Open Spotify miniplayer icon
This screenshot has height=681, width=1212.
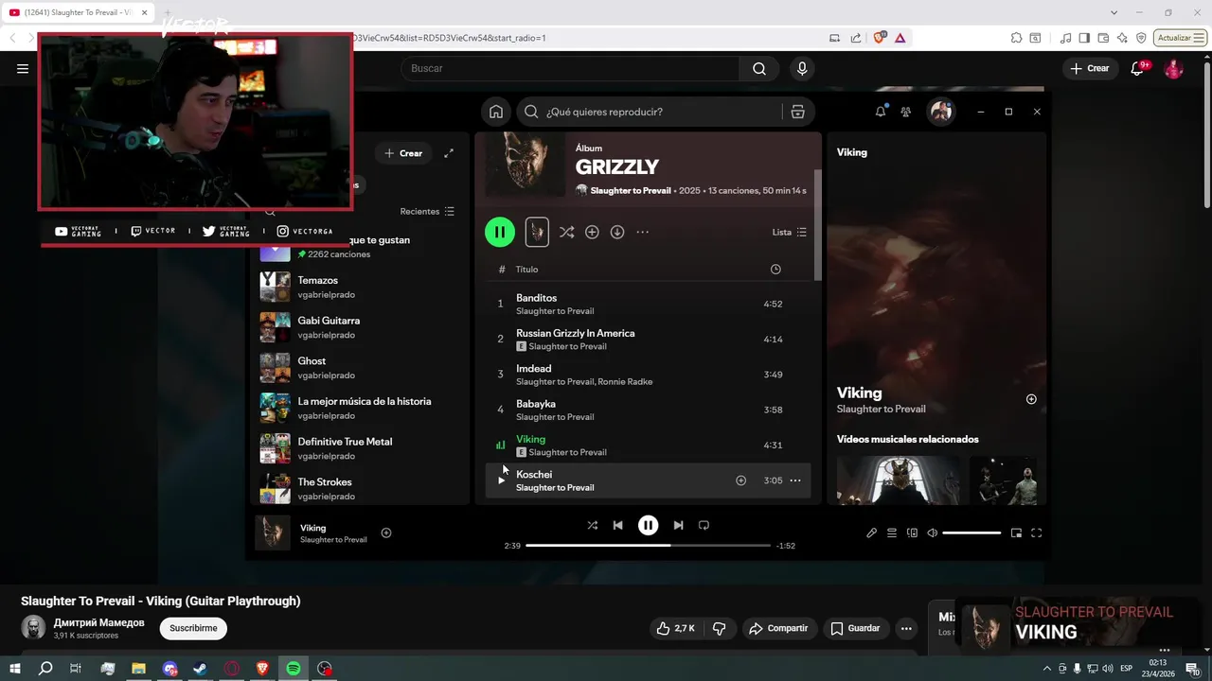(x=1016, y=533)
